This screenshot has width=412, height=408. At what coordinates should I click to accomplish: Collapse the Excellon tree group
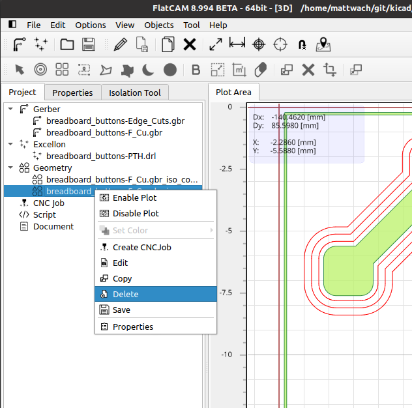[10, 144]
